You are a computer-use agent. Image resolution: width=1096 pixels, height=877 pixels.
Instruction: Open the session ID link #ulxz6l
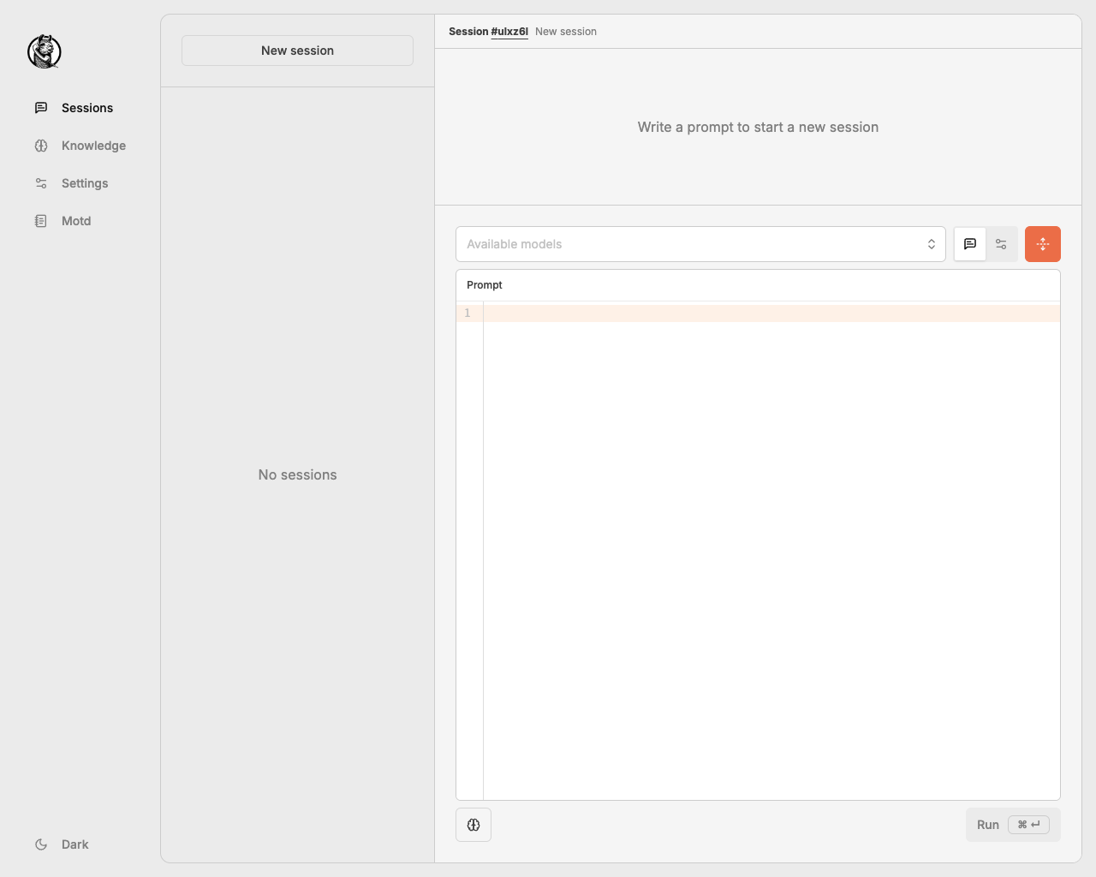tap(509, 32)
